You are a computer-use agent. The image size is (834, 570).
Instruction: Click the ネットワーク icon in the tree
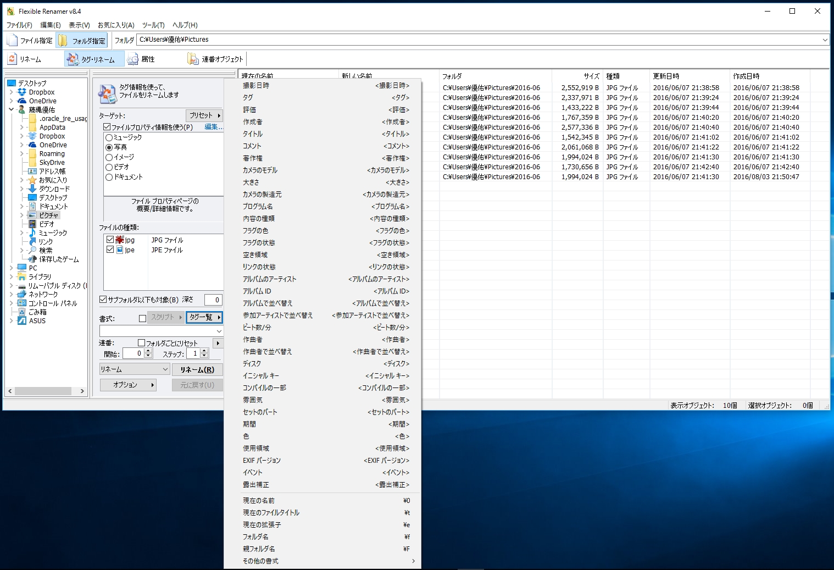click(x=22, y=295)
